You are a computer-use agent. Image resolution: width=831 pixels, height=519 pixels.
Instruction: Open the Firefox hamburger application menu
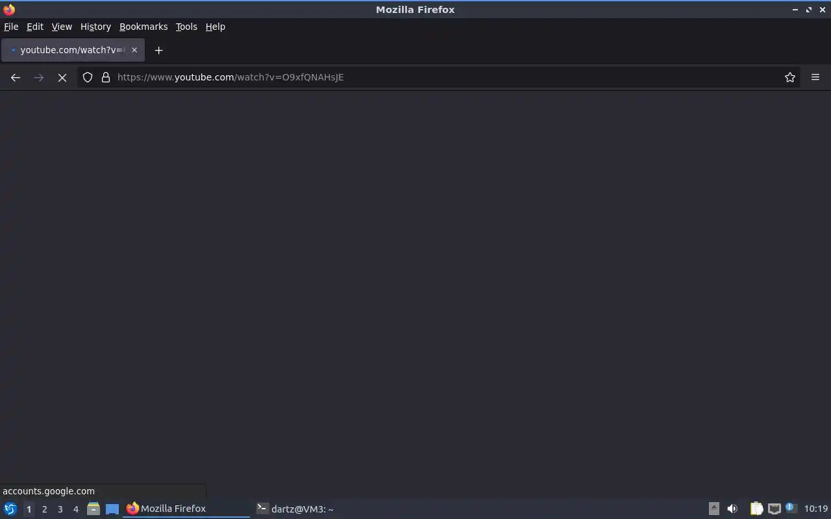[x=815, y=77]
